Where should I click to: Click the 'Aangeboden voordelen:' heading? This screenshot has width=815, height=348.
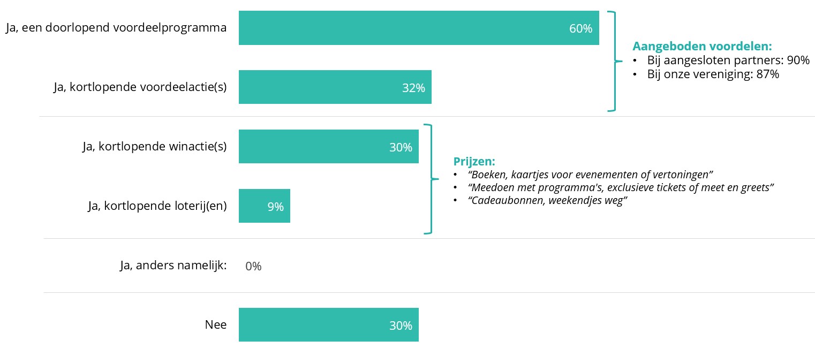(x=702, y=47)
